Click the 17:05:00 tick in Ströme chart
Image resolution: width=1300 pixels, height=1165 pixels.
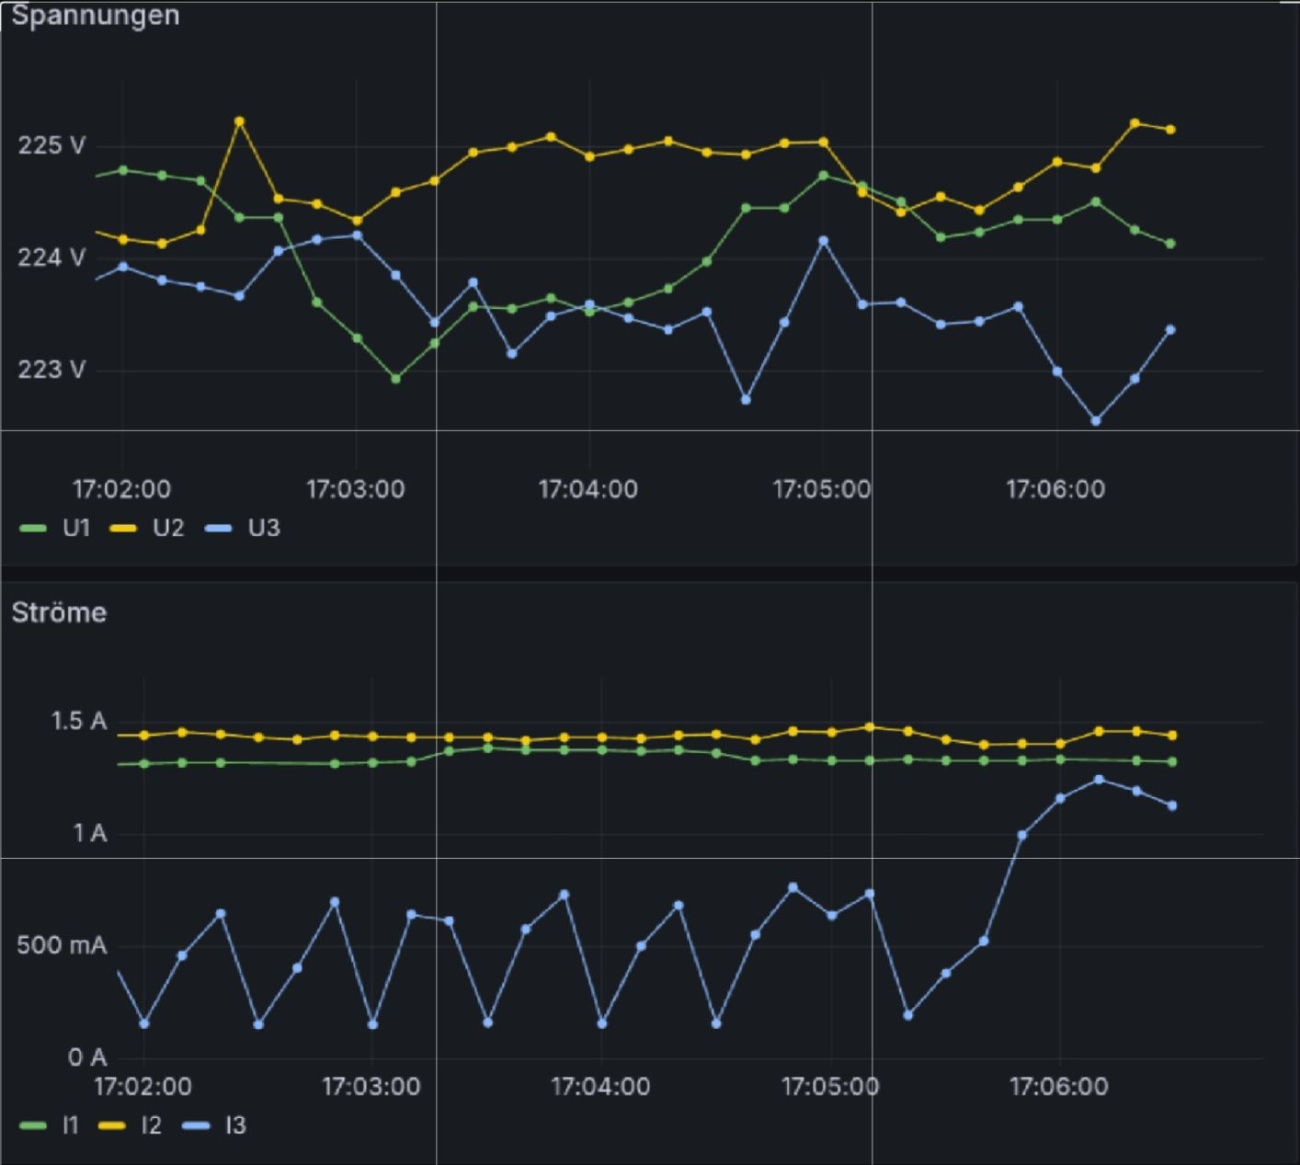pyautogui.click(x=830, y=1087)
